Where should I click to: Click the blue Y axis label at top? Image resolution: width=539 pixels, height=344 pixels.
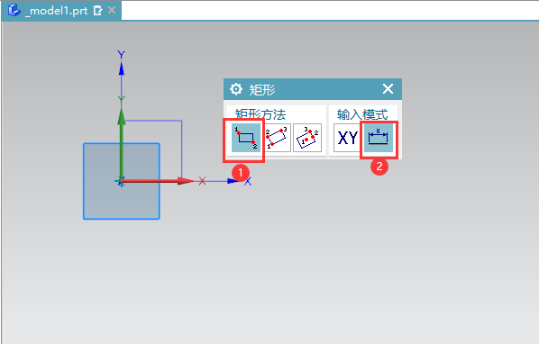[x=121, y=54]
